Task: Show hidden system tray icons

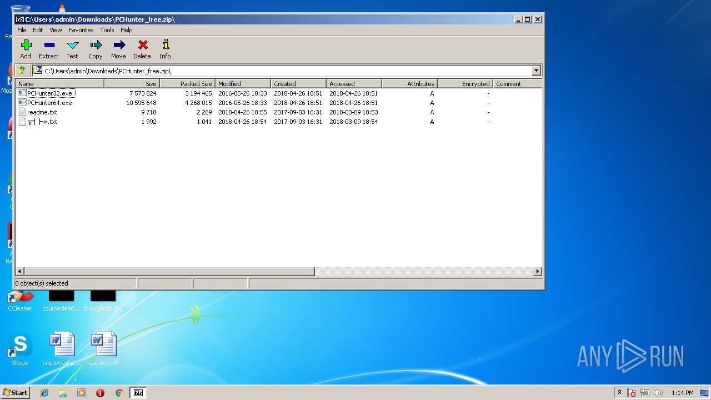Action: tap(619, 393)
